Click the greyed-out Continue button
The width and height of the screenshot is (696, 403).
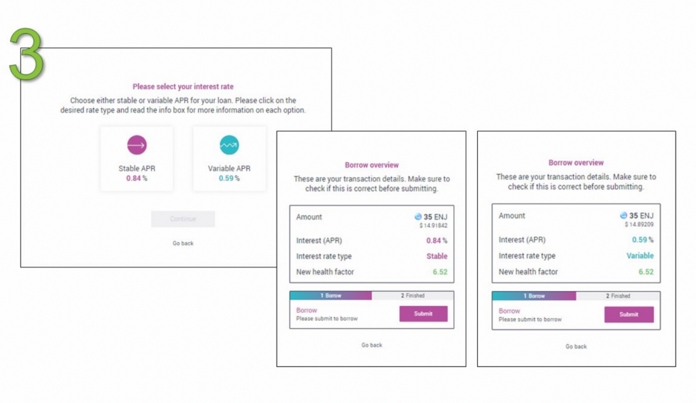click(x=183, y=218)
